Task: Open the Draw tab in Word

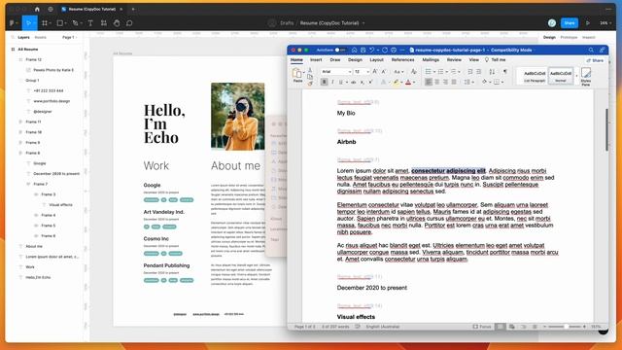Action: click(x=335, y=60)
